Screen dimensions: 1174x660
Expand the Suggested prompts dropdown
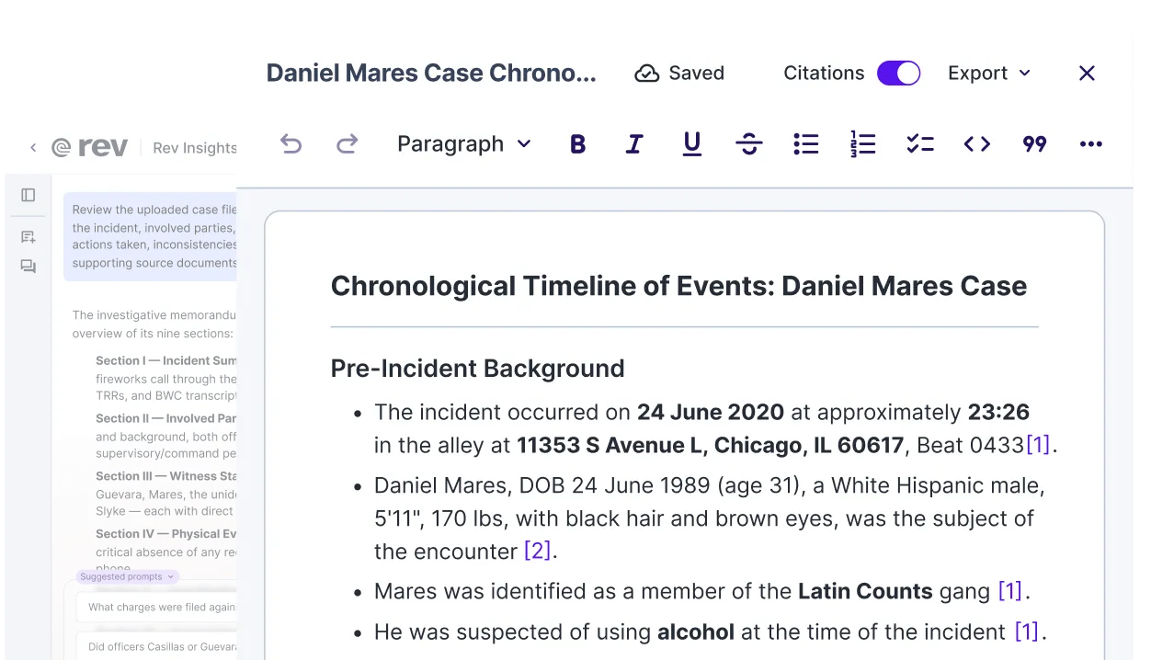point(127,576)
